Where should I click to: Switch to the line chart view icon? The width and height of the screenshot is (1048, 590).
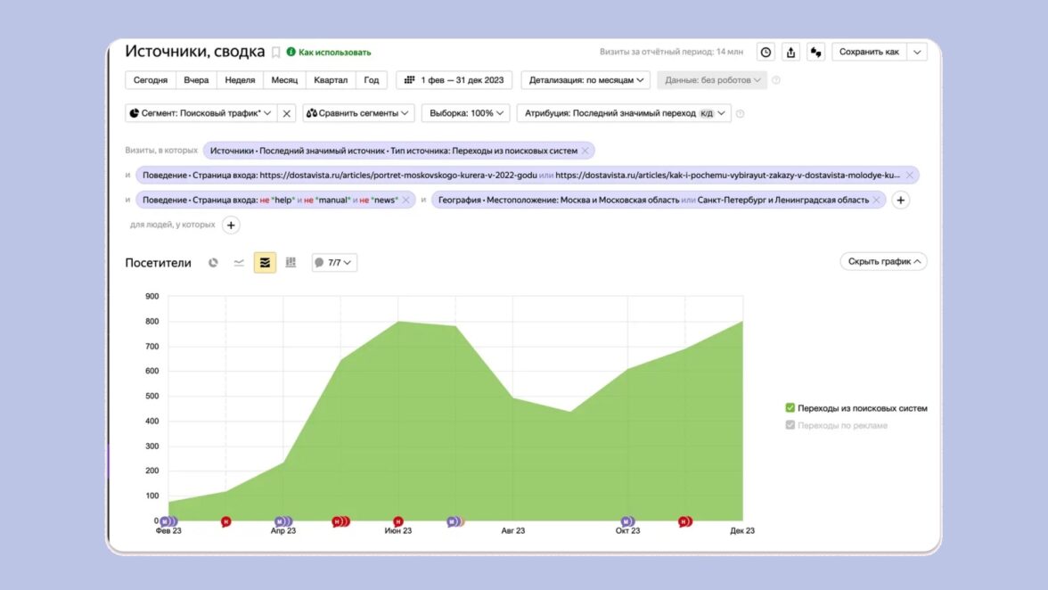point(239,263)
